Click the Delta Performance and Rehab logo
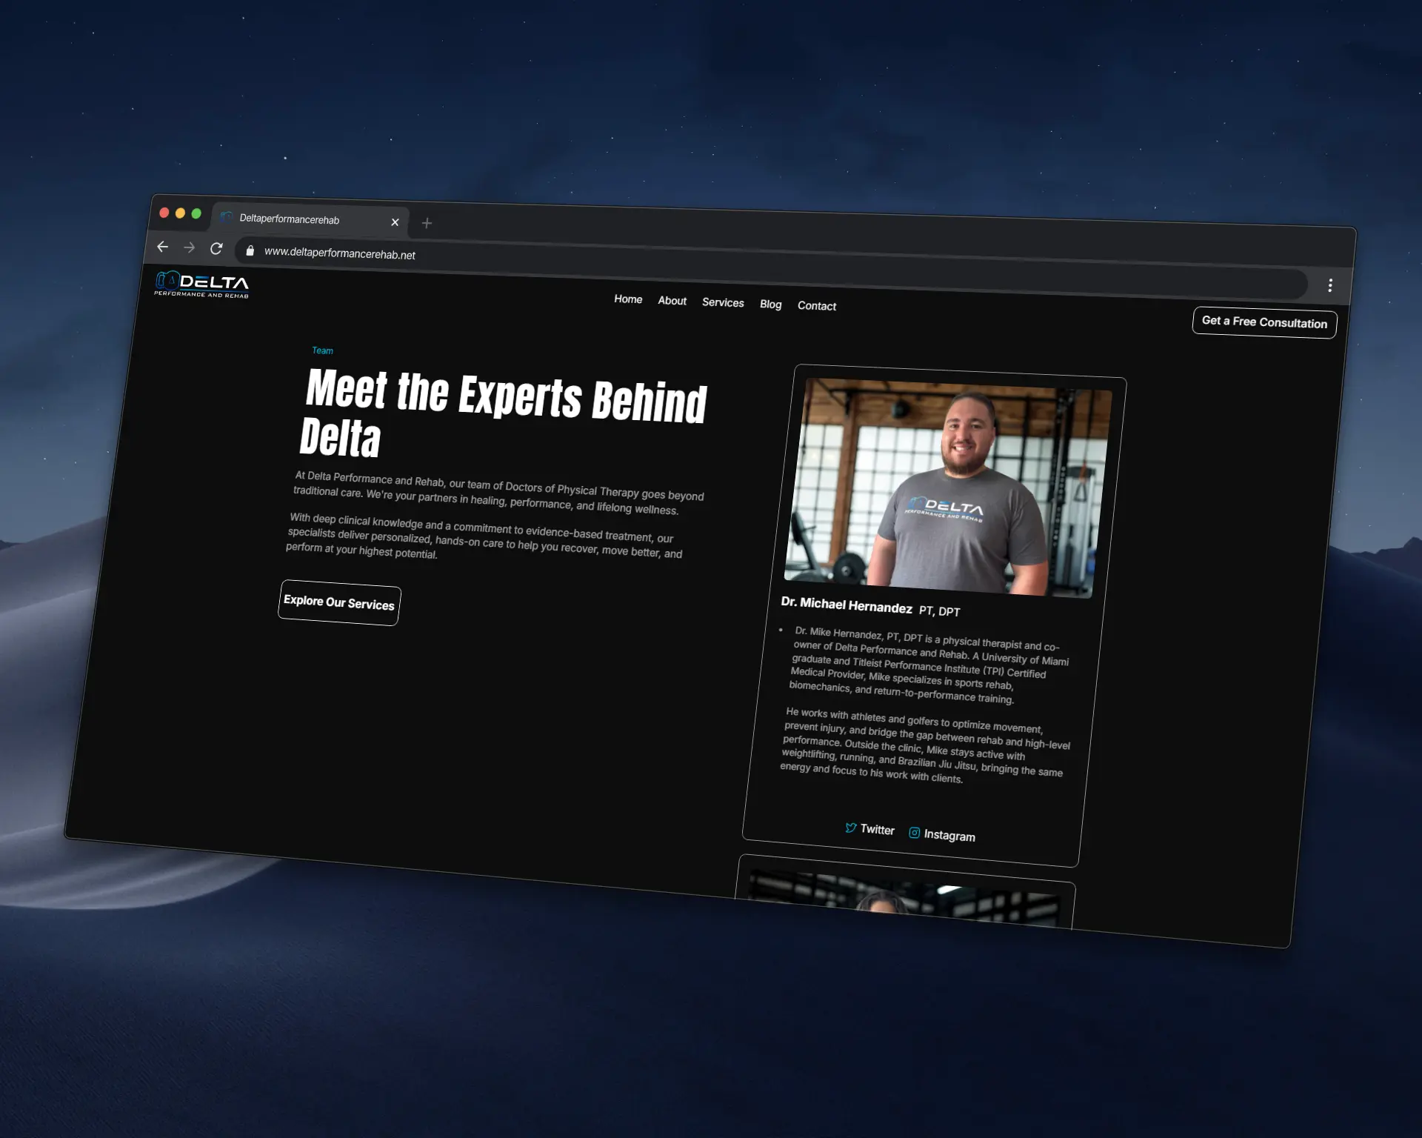This screenshot has height=1138, width=1422. point(201,284)
